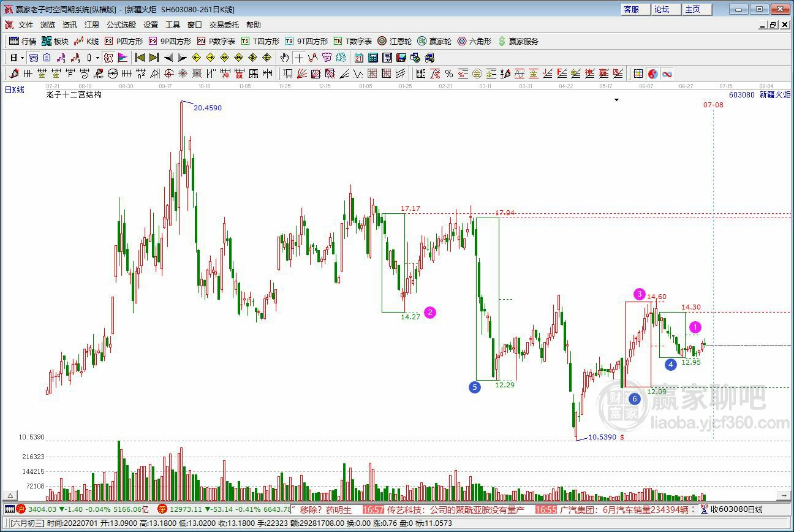
Task: Click the red F lines tool icon
Action: pyautogui.click(x=561, y=74)
